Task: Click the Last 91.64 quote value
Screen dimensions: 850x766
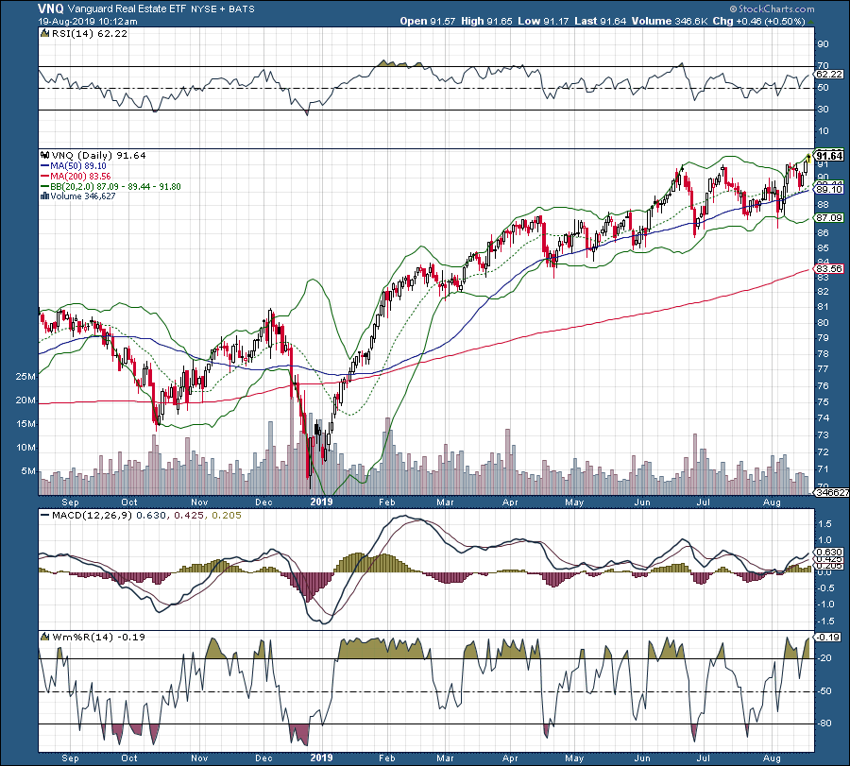Action: click(600, 21)
